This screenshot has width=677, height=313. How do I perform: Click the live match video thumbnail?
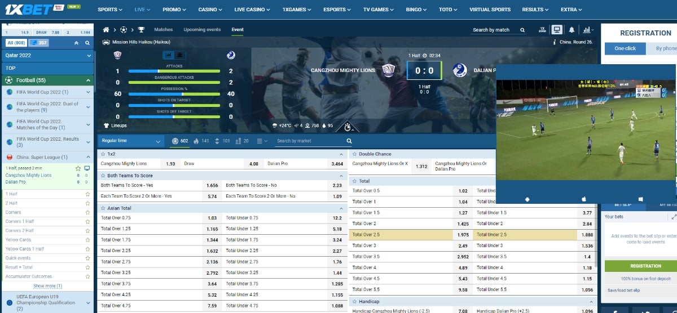pos(586,129)
